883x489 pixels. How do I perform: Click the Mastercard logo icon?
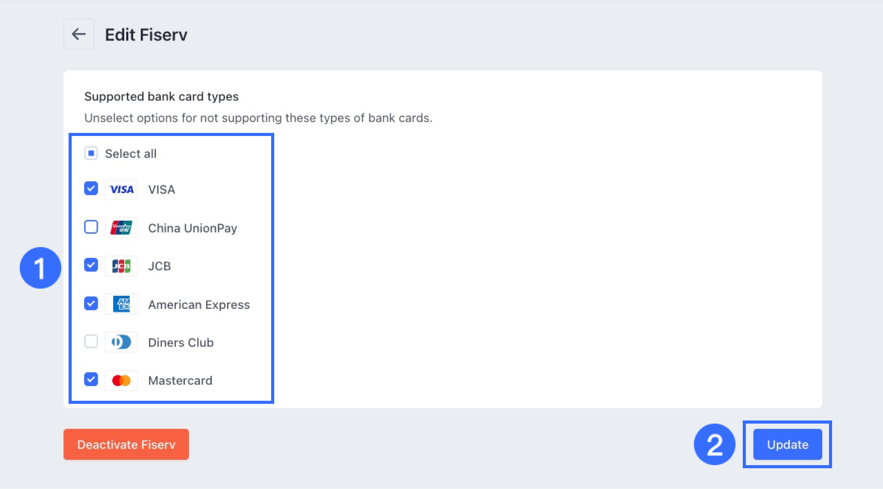click(122, 381)
